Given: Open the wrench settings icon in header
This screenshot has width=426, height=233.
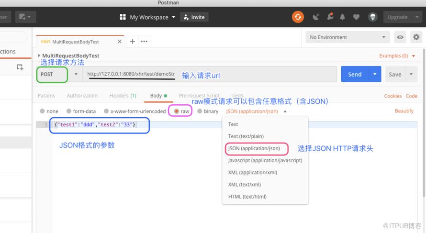Looking at the screenshot, I should (330, 17).
